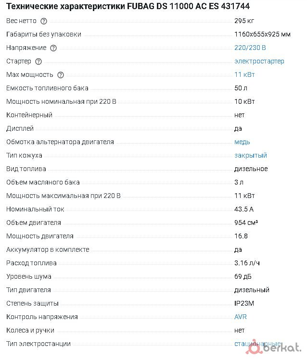The image size is (307, 359).
Task: Click question mark next to Стартер
Action: pyautogui.click(x=38, y=62)
